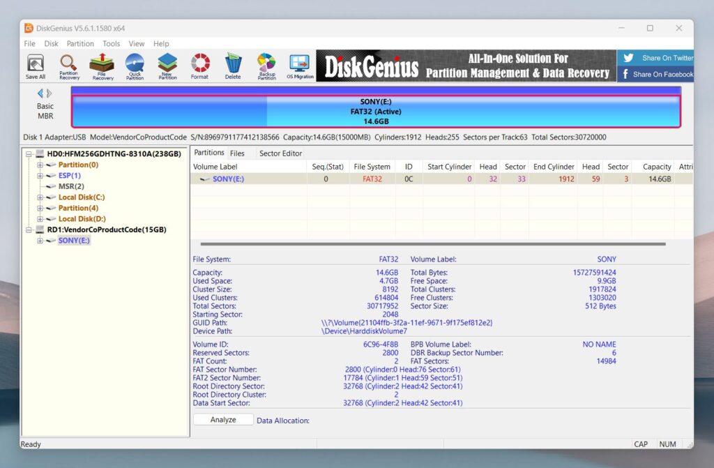Click the CAP indicator in status bar
This screenshot has width=714, height=468.
click(642, 444)
